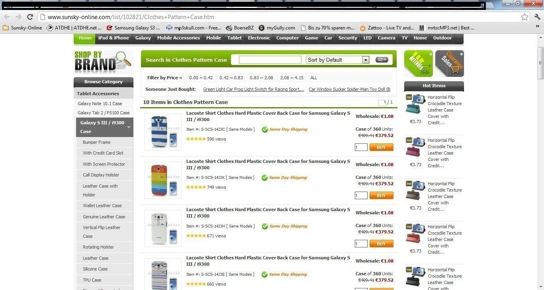The height and width of the screenshot is (290, 544).
Task: Open New Arrivals cart banner
Action: (419, 63)
